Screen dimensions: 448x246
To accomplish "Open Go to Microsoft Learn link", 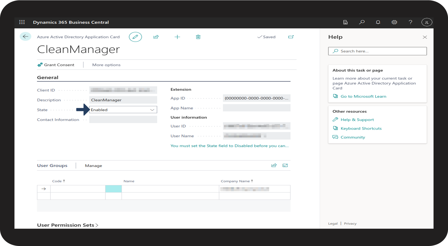I will tap(363, 96).
